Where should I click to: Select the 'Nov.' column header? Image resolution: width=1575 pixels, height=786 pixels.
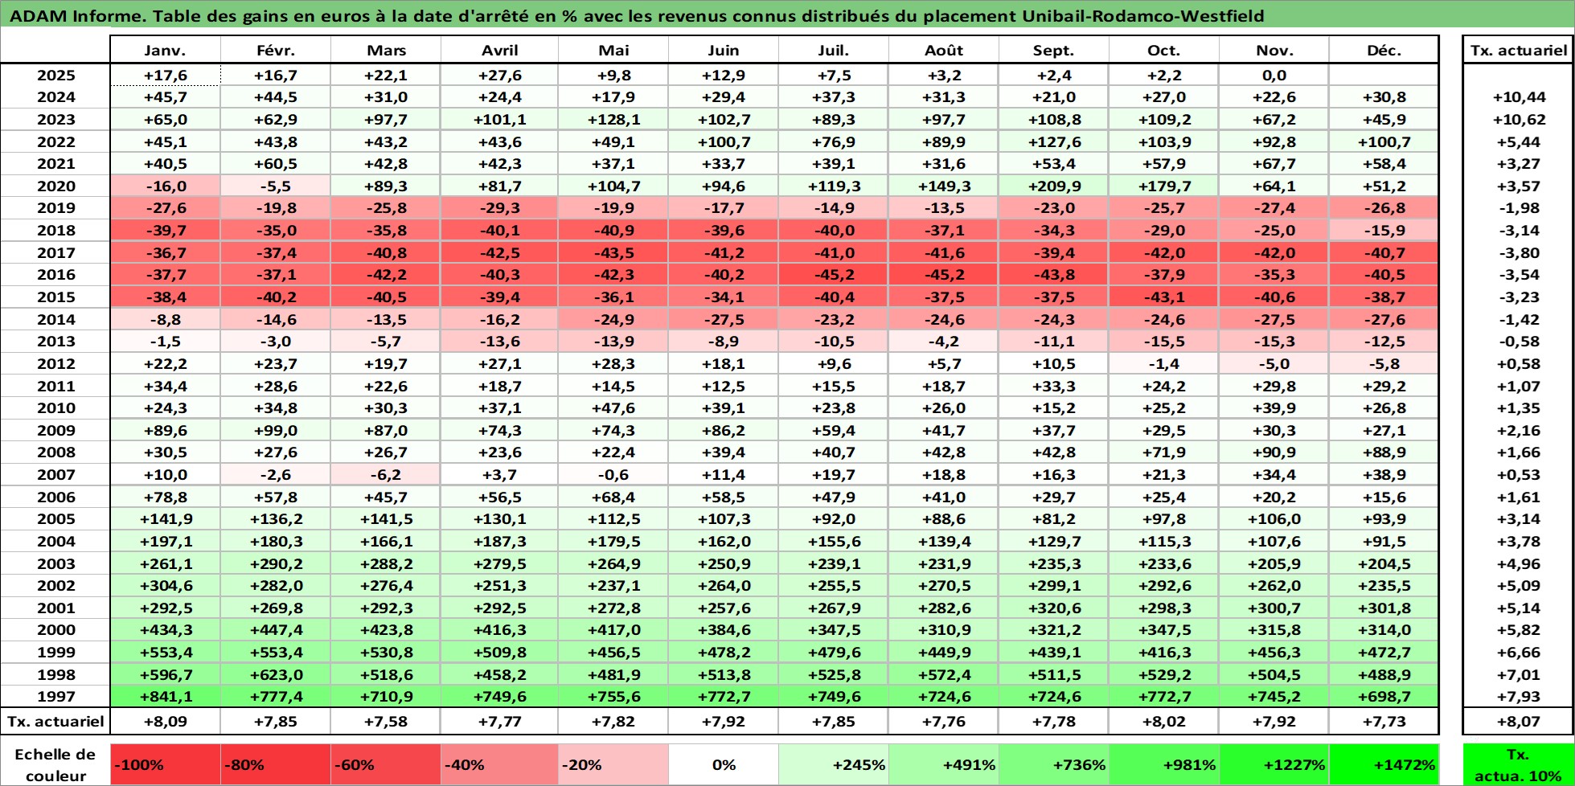[1274, 50]
